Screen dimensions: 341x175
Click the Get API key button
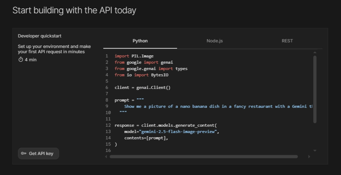pyautogui.click(x=39, y=154)
